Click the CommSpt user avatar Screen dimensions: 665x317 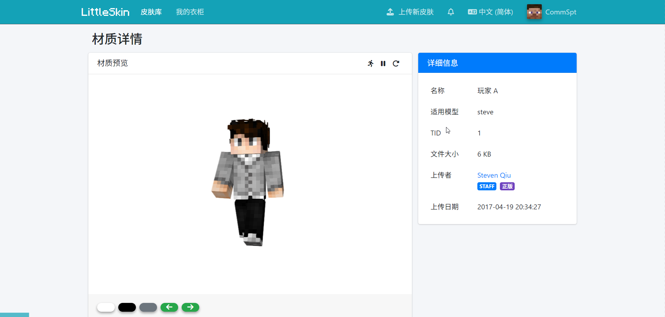pyautogui.click(x=534, y=12)
